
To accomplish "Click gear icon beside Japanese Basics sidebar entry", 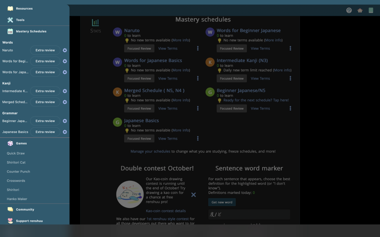I will [65, 132].
